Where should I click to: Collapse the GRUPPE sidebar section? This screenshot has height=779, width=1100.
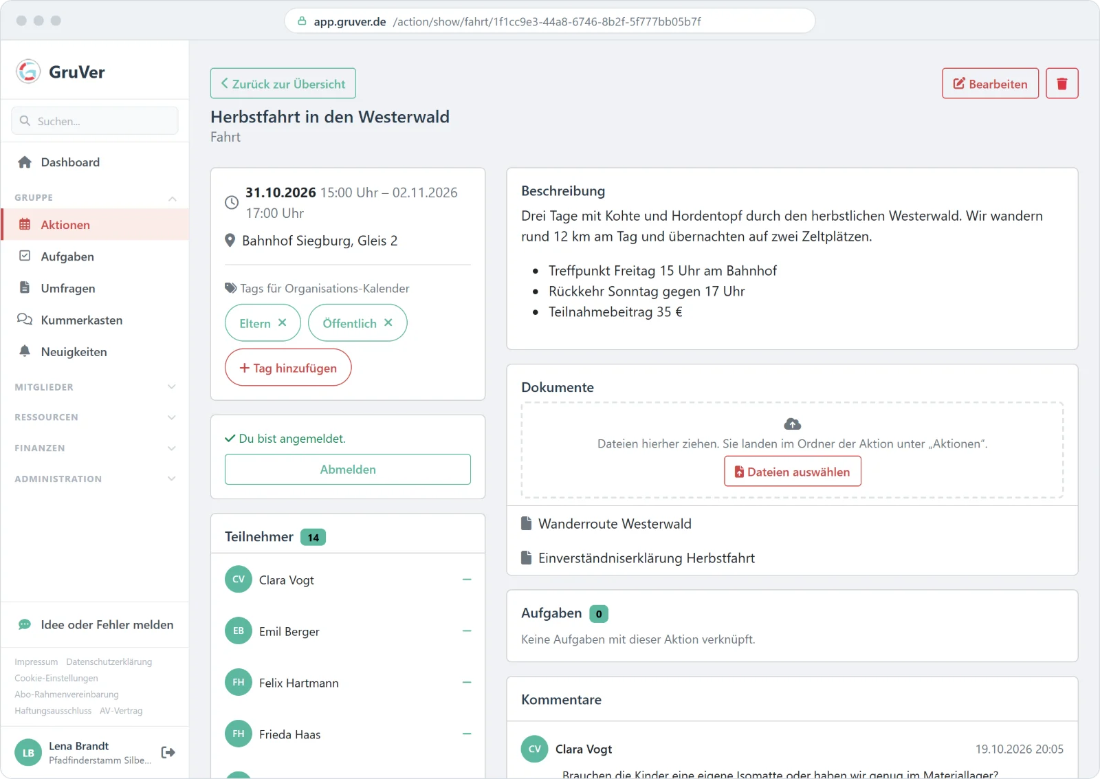95,197
